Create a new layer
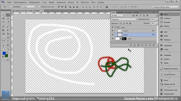Image resolution: width=181 pixels, height=101 pixels. click(x=150, y=45)
